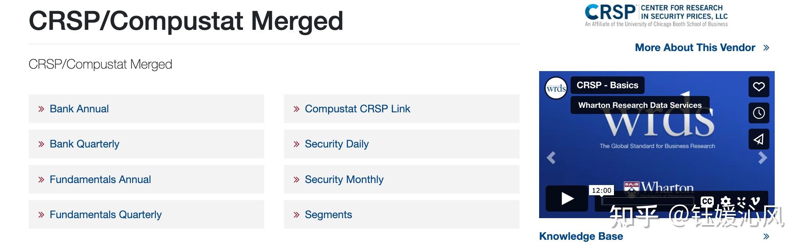Toggle closed captions on the video
Image resolution: width=805 pixels, height=250 pixels.
(707, 201)
